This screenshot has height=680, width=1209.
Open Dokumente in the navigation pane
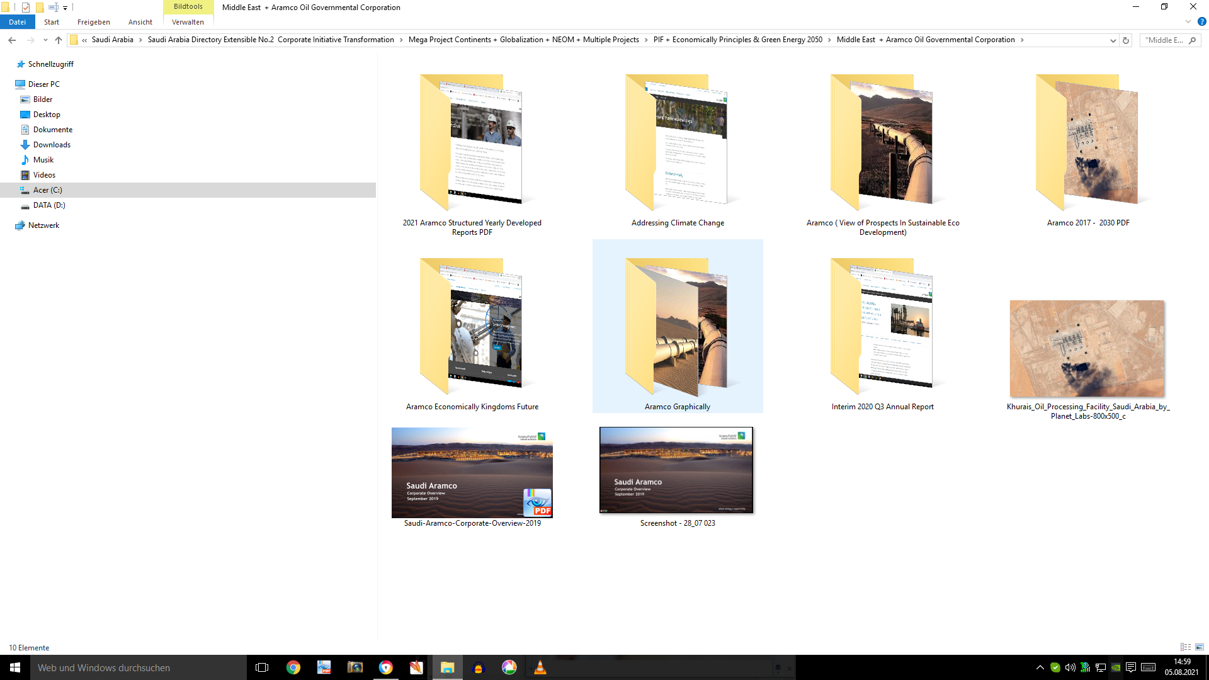[53, 130]
